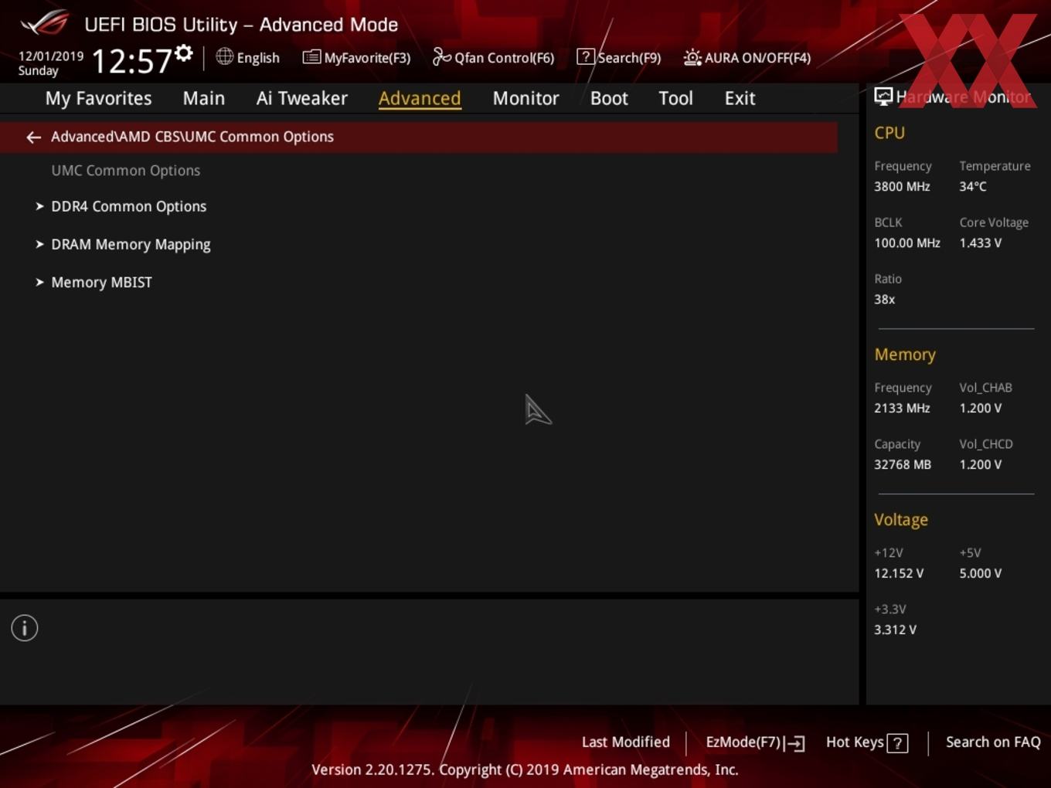1051x788 pixels.
Task: Click the Ratio value 38x
Action: point(884,299)
